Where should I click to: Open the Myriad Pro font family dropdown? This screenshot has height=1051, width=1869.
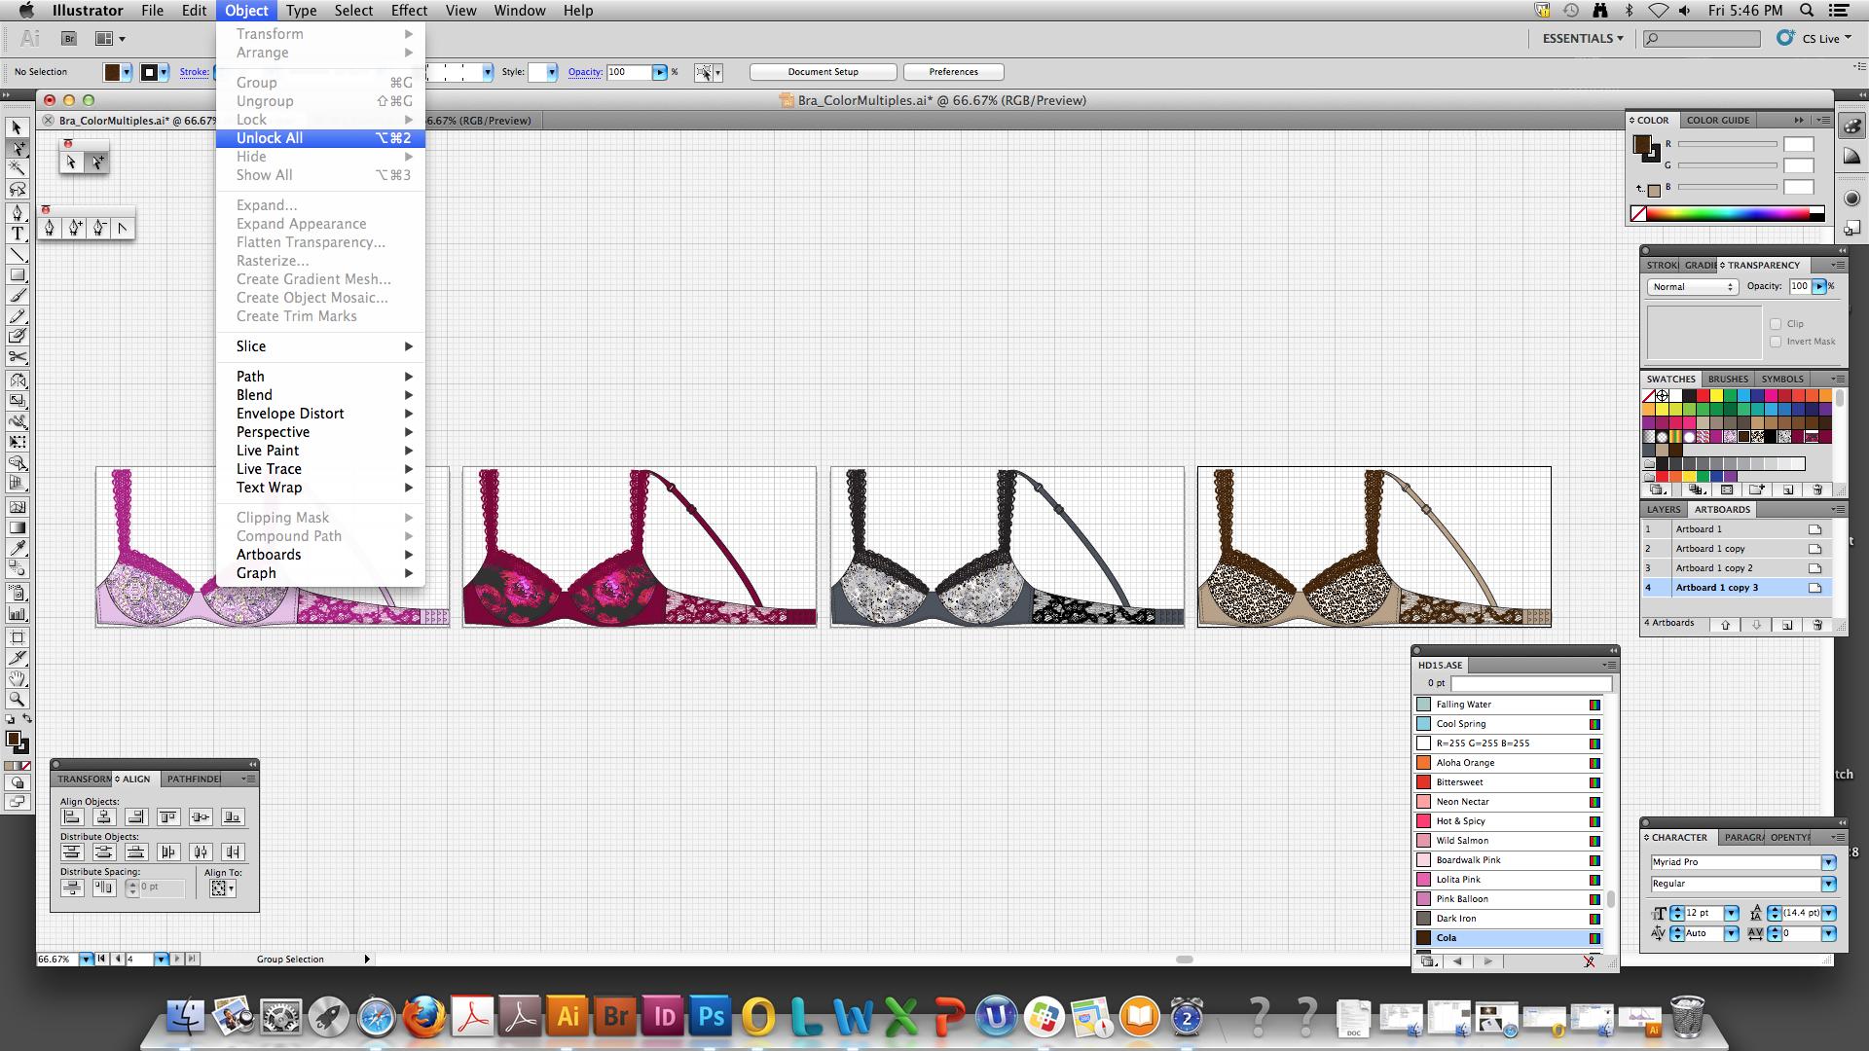click(x=1827, y=862)
